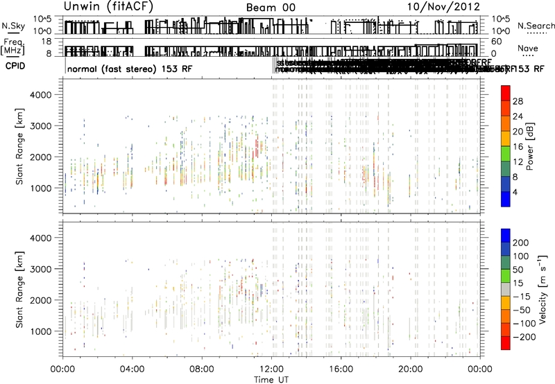Click the '18' frequency axis value

(x=46, y=42)
